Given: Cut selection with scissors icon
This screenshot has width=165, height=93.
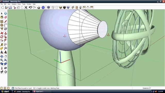Looking at the screenshot, I should coord(14,7).
